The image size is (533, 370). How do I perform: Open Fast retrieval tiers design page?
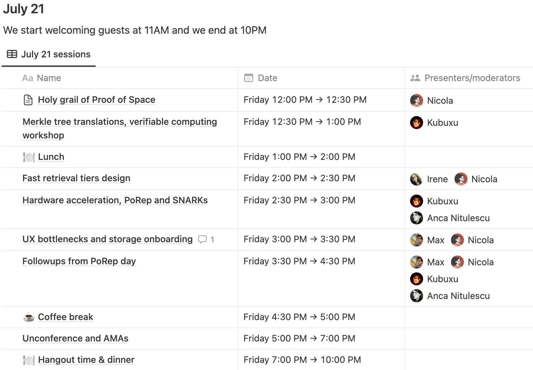(76, 178)
